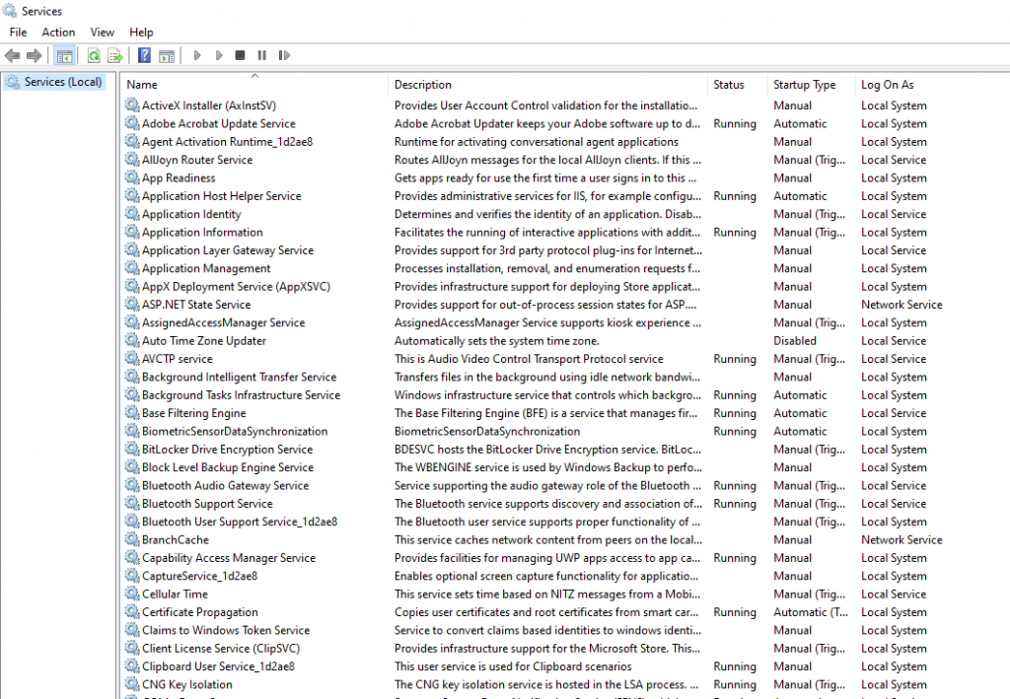
Task: Click the Show/Hide Action Pane icon
Action: click(x=168, y=55)
